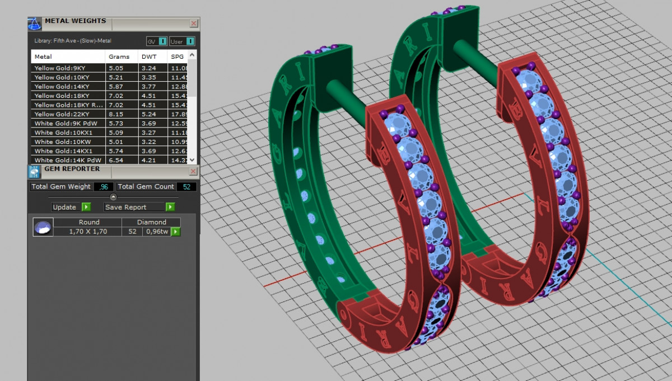Click the Gem Reporter panel icon

[34, 171]
